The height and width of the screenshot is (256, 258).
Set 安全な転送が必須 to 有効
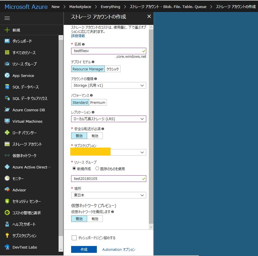(95, 136)
